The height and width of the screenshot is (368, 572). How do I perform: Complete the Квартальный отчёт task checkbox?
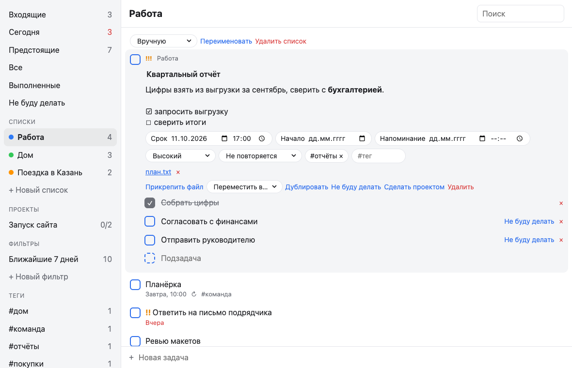tap(135, 60)
